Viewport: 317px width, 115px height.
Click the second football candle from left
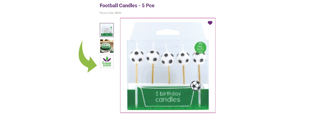tap(153, 56)
